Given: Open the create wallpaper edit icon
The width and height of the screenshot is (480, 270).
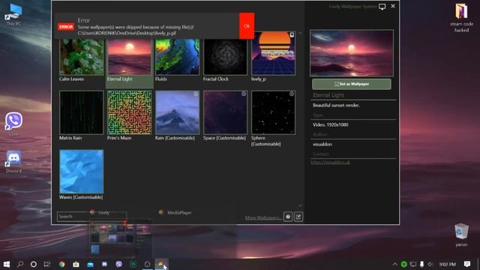Looking at the screenshot, I should tap(298, 217).
